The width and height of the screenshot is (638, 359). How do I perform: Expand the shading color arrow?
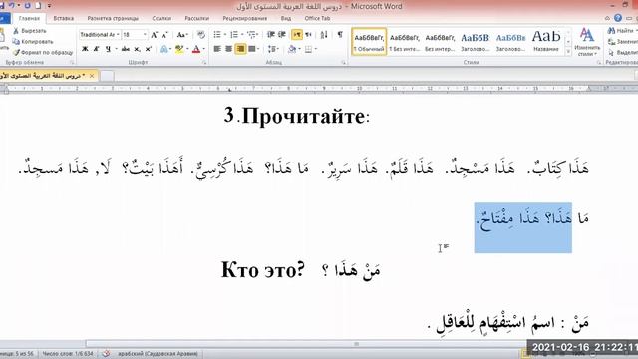coord(299,49)
